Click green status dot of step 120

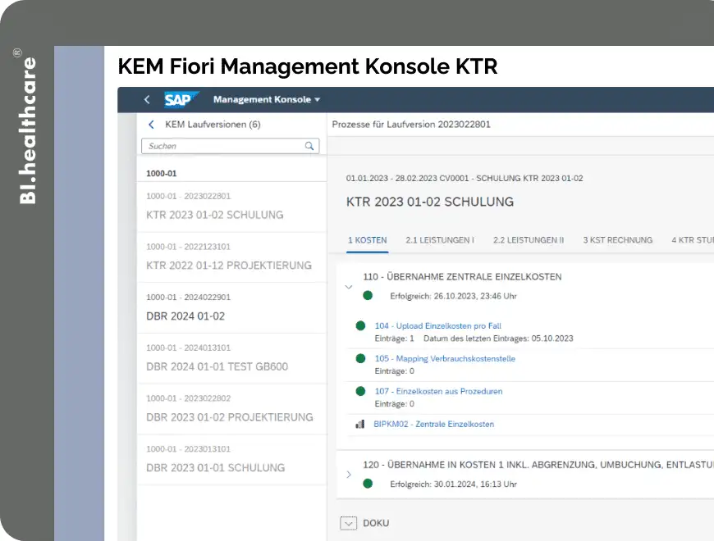[368, 484]
